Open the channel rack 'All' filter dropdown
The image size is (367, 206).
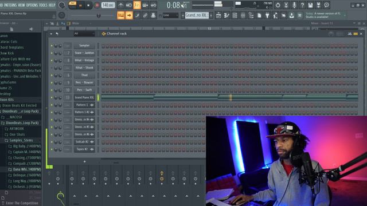pos(84,34)
